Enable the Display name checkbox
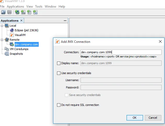This screenshot has width=165, height=126. [59, 63]
